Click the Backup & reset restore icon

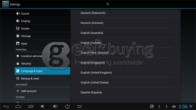click(18, 78)
